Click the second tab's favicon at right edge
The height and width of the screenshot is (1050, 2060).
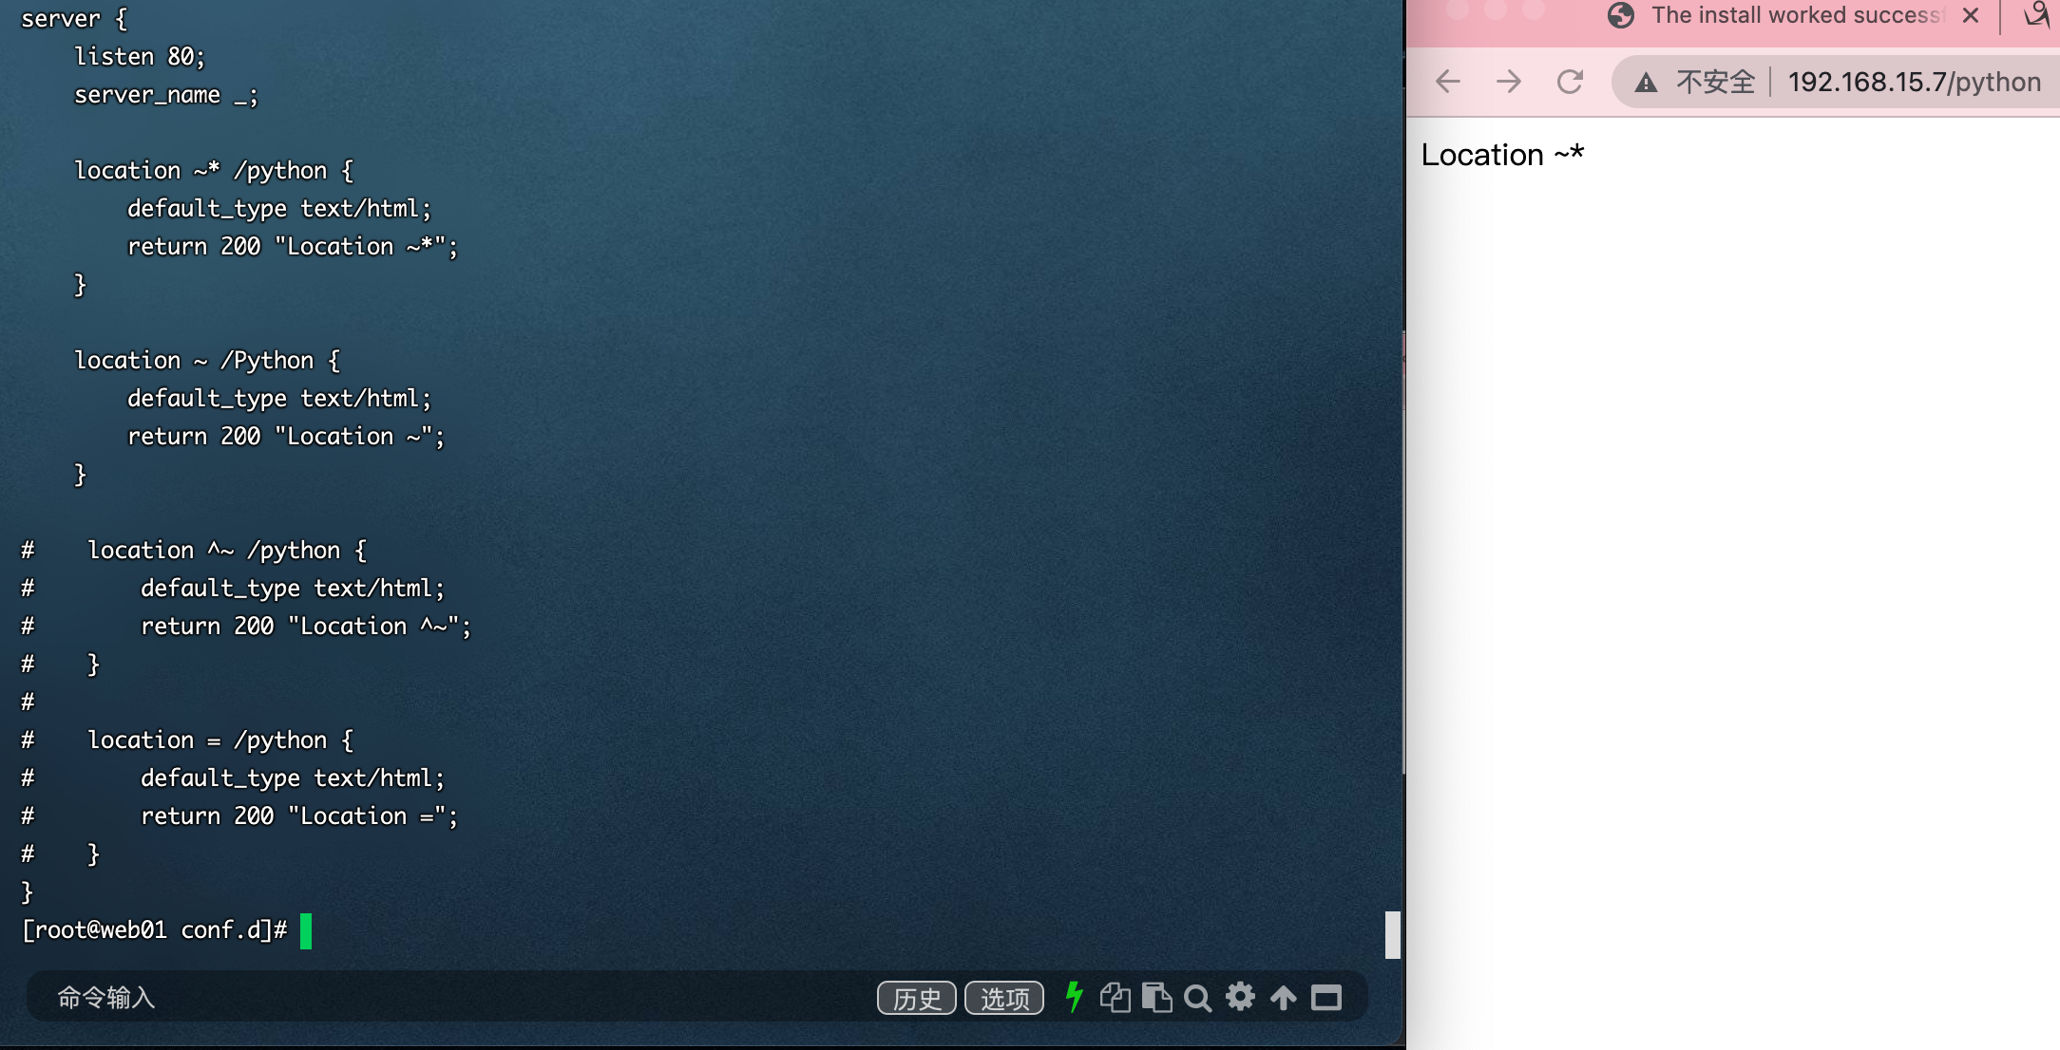tap(2035, 14)
